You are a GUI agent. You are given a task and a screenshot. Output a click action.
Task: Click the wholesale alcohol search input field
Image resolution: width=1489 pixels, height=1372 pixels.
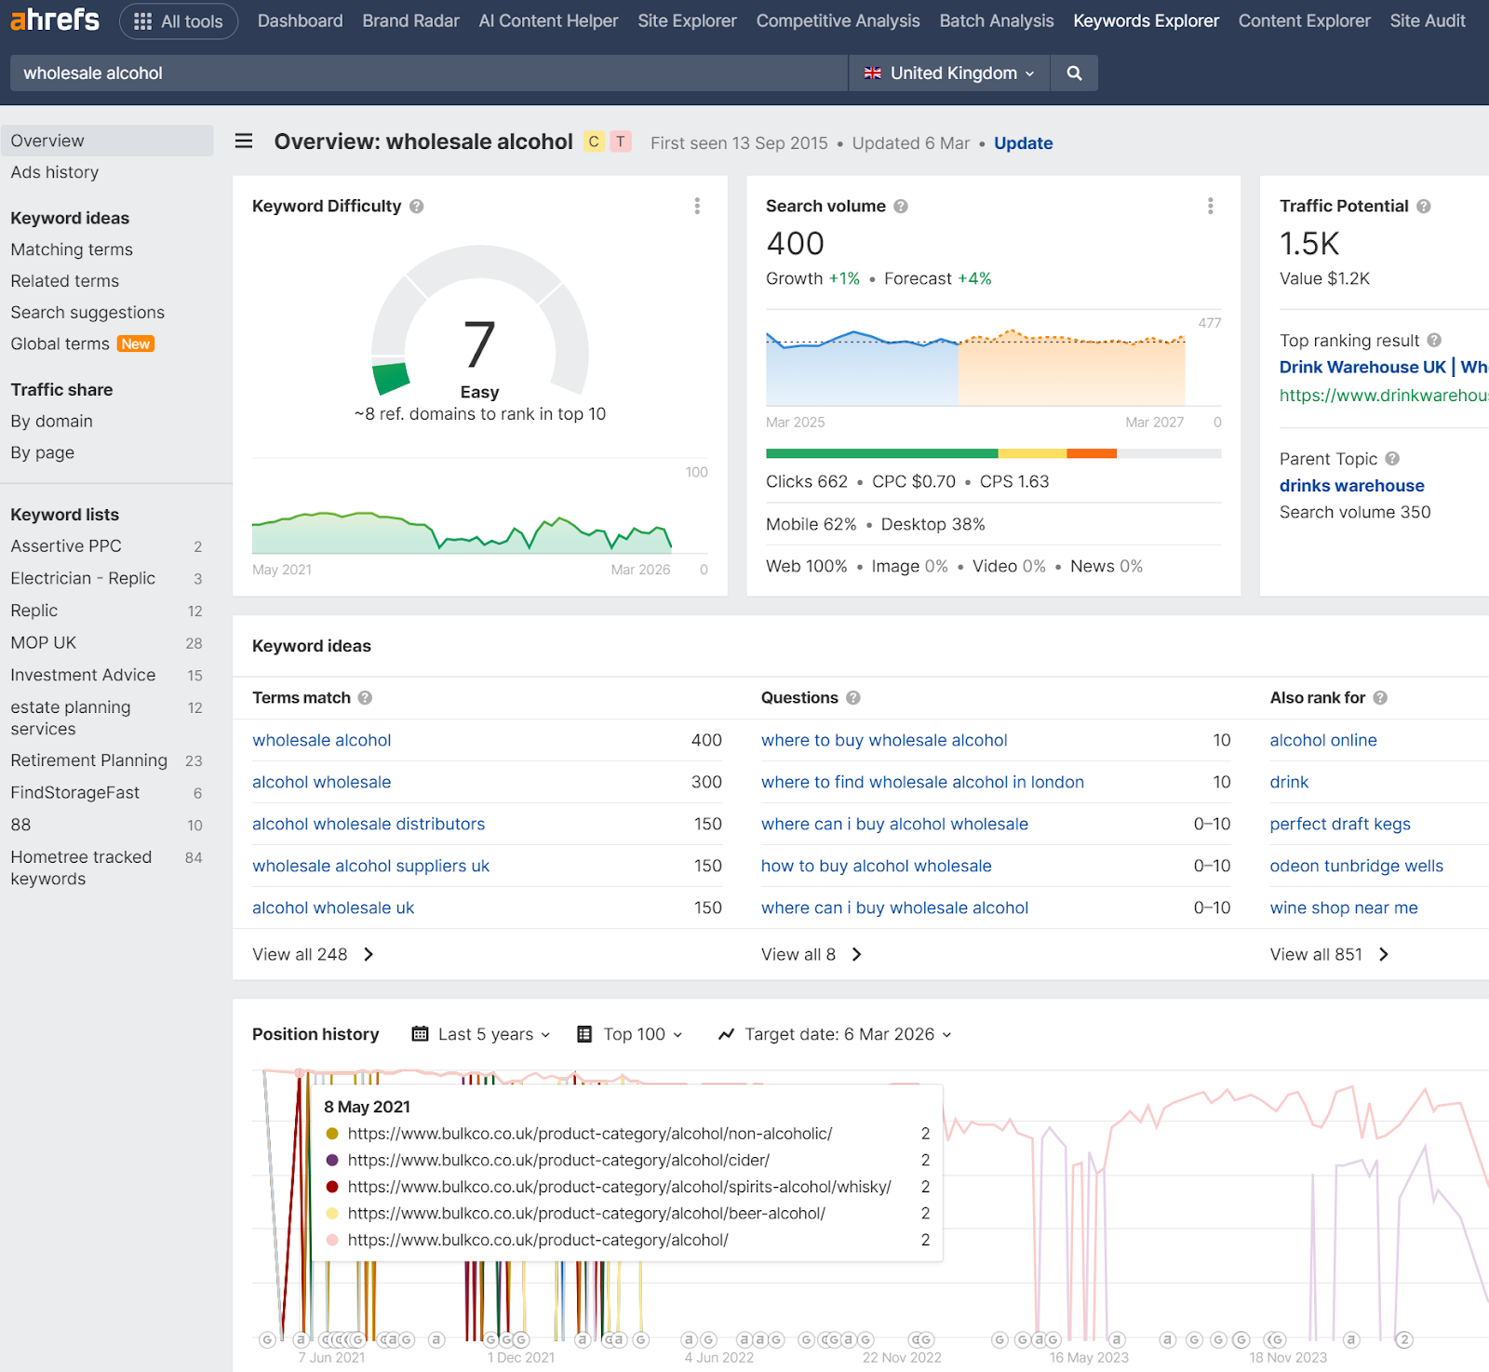click(428, 73)
